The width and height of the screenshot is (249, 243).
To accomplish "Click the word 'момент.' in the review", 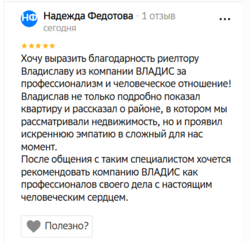I will tap(39, 147).
